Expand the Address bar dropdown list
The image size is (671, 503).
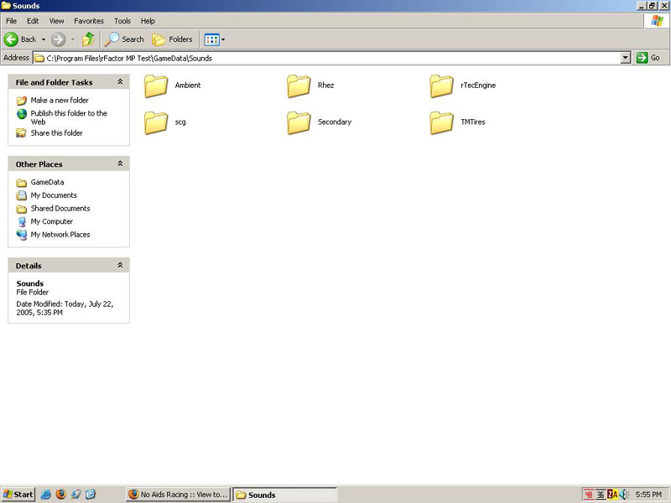pyautogui.click(x=625, y=58)
